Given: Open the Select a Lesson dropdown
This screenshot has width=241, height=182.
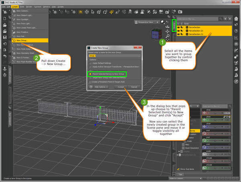Looking at the screenshot, I should pos(185,178).
